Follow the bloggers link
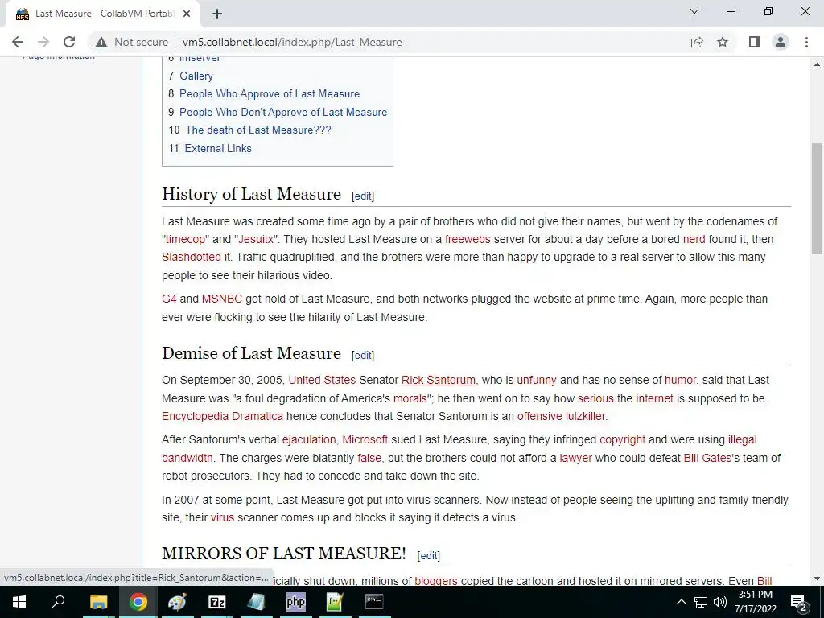The width and height of the screenshot is (824, 618). (x=435, y=581)
